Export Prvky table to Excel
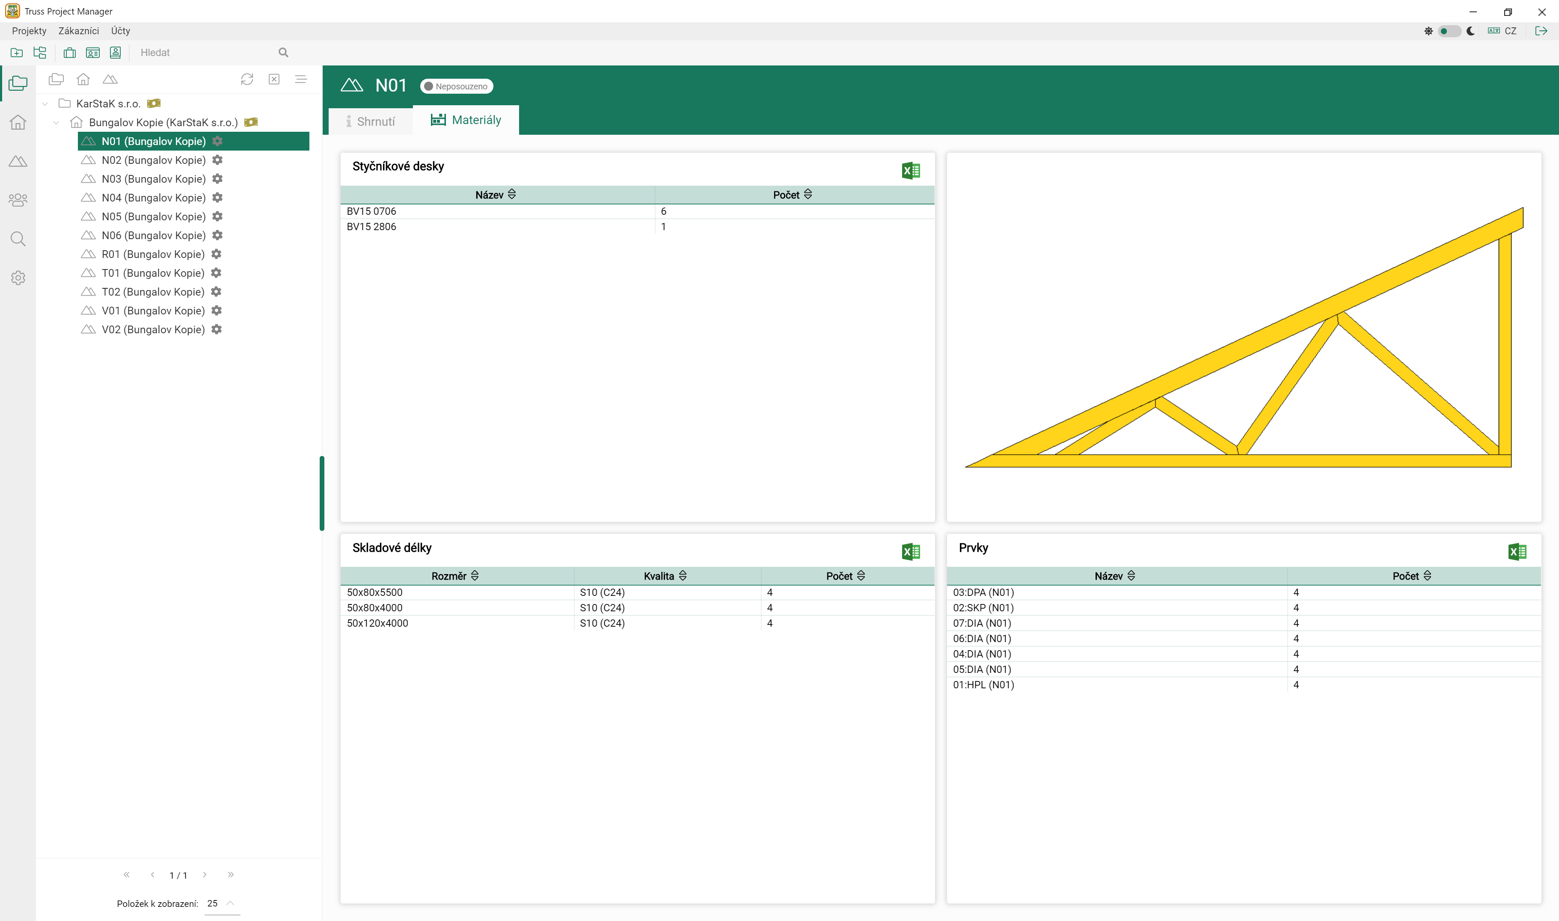1559x921 pixels. (1517, 551)
